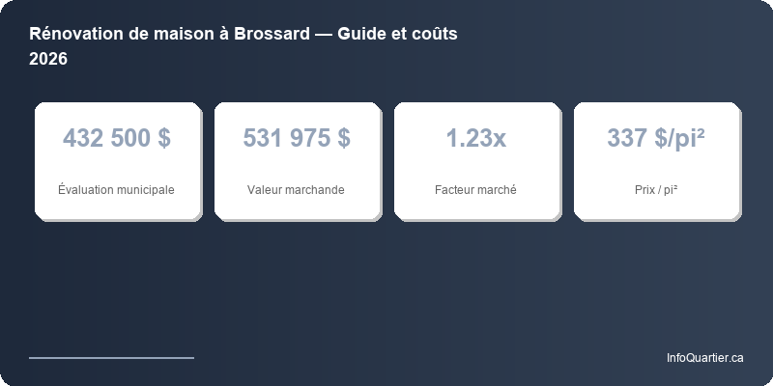Image resolution: width=773 pixels, height=386 pixels.
Task: Click the Valeur marchande label
Action: point(297,190)
